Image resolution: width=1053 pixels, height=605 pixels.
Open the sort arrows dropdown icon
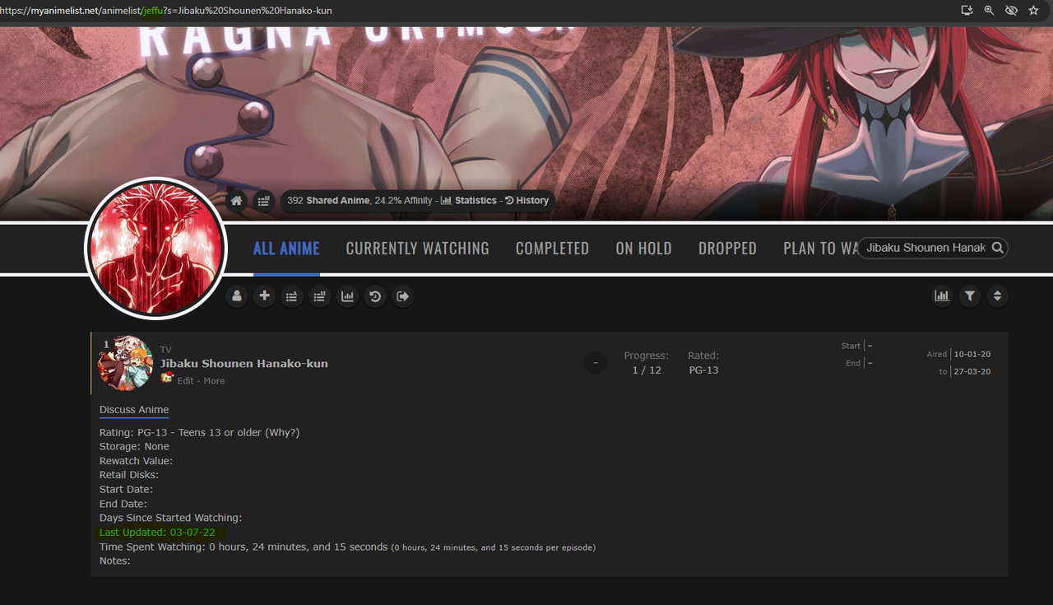[997, 296]
